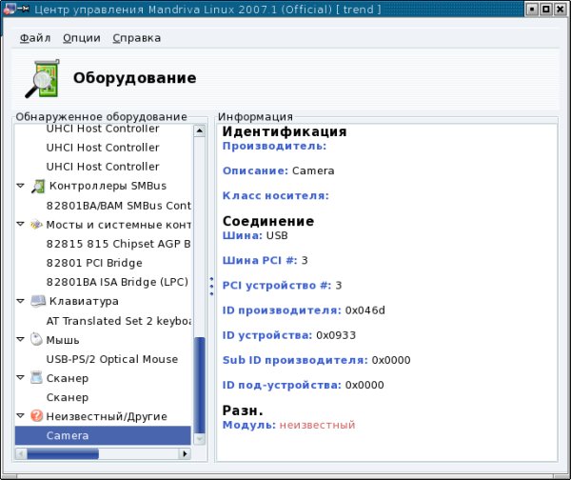Collapse the Мосты и системные group
This screenshot has width=571, height=480.
click(x=21, y=224)
